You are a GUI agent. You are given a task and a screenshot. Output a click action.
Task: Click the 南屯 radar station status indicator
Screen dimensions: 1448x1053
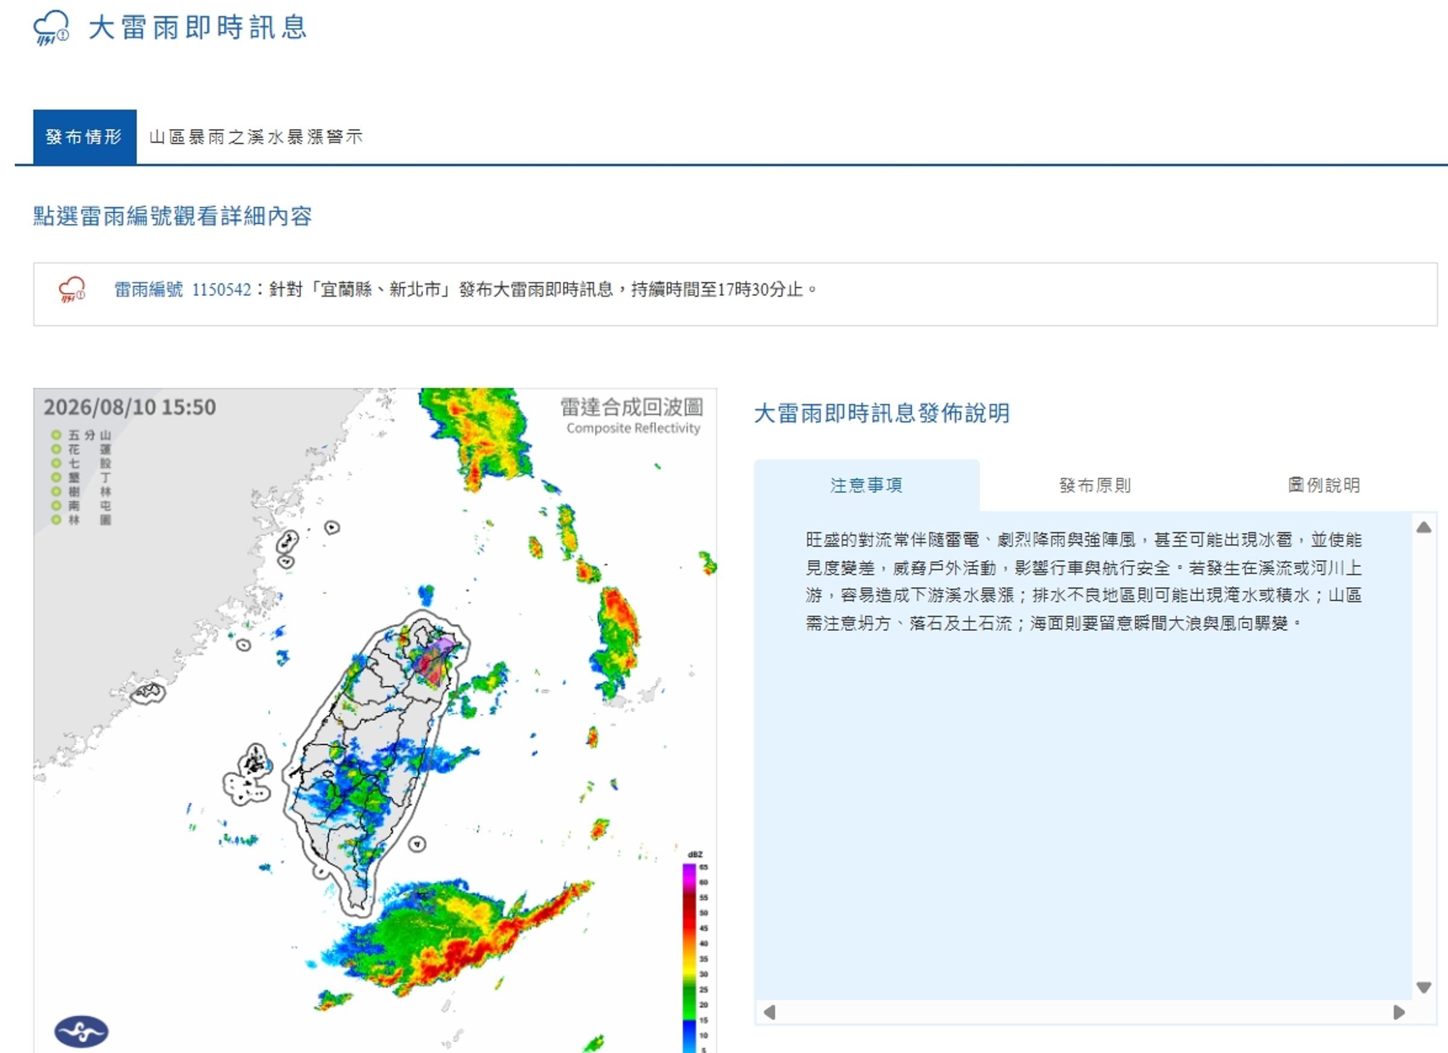click(56, 505)
